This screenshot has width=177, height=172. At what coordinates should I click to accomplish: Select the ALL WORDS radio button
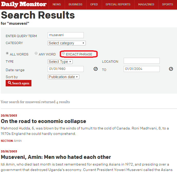[x=7, y=53]
